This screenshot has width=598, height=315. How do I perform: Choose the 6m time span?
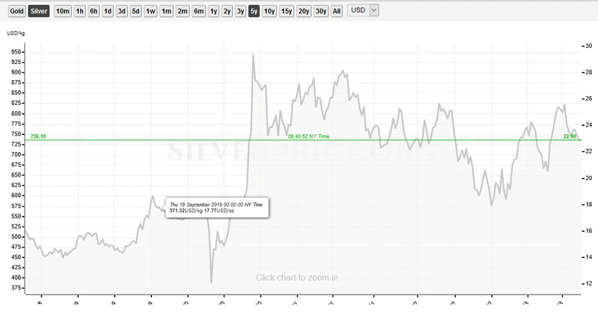(x=198, y=11)
